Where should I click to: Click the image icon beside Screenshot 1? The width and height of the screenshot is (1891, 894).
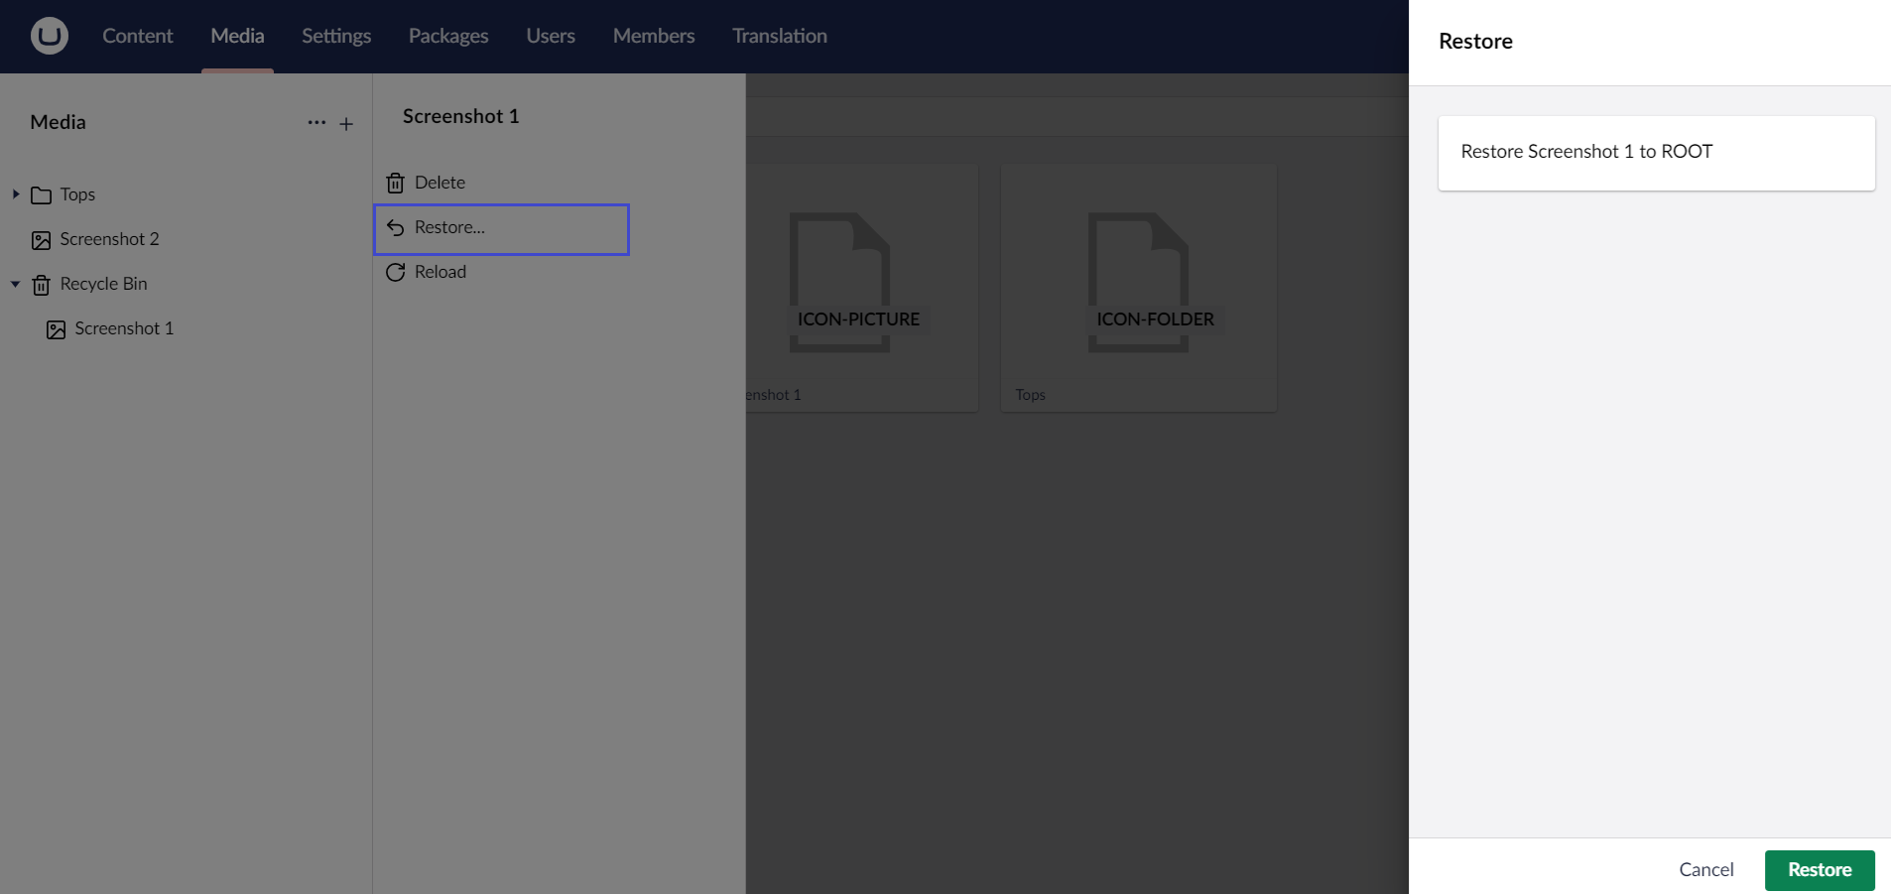click(x=56, y=328)
